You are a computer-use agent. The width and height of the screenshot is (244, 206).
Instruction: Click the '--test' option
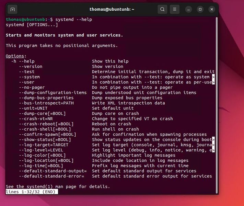point(27,72)
